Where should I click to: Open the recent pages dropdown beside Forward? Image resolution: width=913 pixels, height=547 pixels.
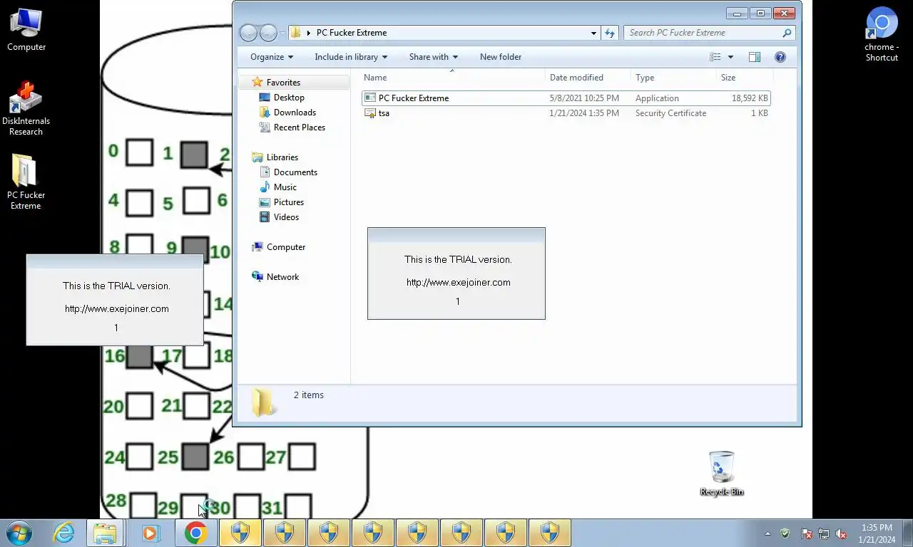pyautogui.click(x=282, y=33)
